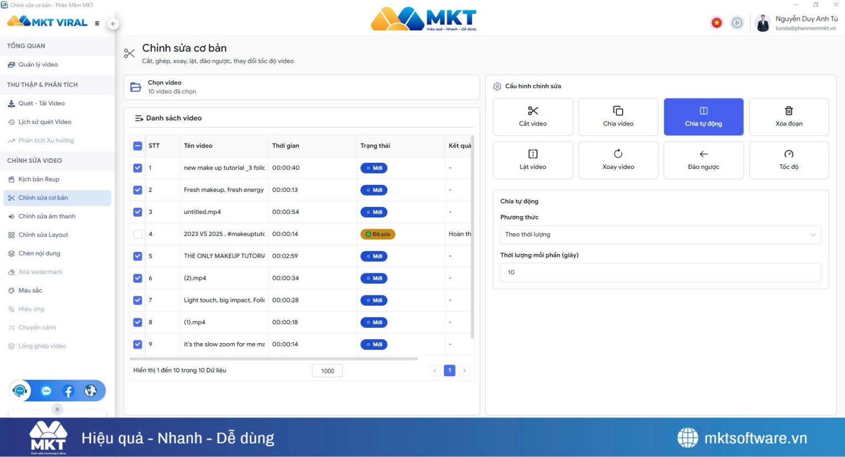Image resolution: width=845 pixels, height=457 pixels.
Task: Switch to Chỉnh sửa âm thanh section
Action: [x=46, y=216]
